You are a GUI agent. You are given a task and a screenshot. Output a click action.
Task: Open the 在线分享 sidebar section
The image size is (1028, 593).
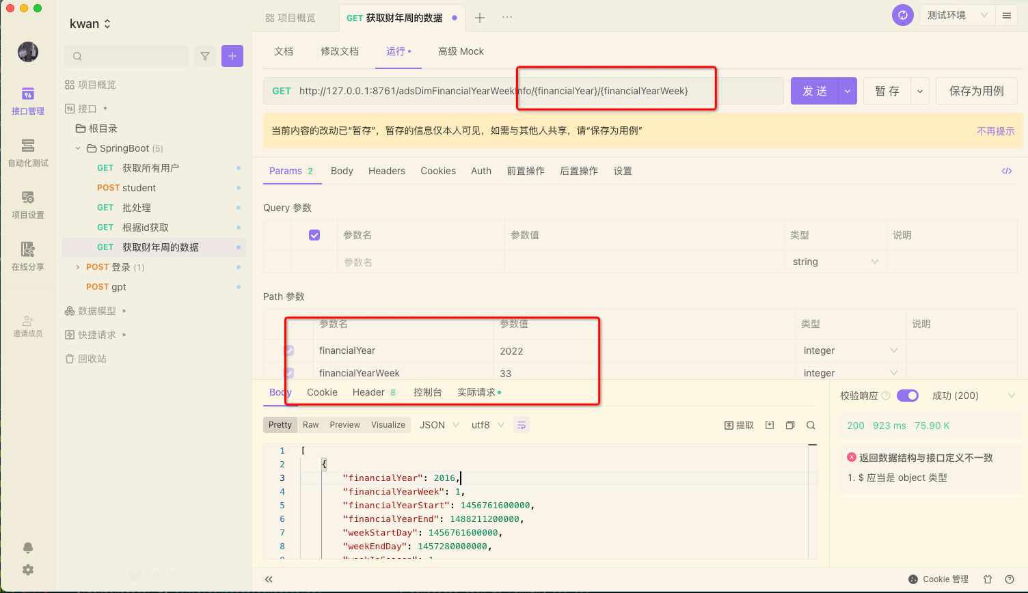(x=28, y=257)
